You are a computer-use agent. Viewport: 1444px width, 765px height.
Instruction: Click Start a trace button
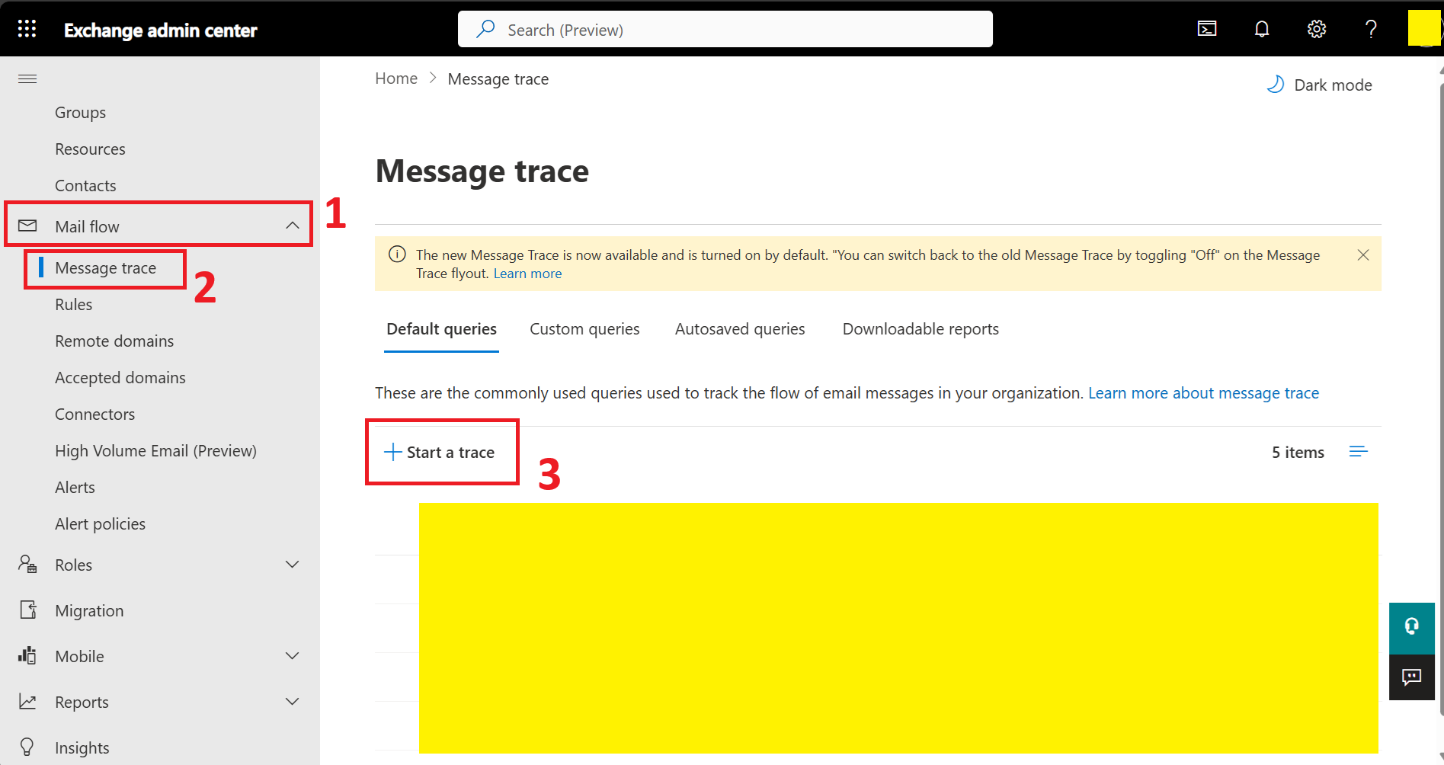click(440, 452)
